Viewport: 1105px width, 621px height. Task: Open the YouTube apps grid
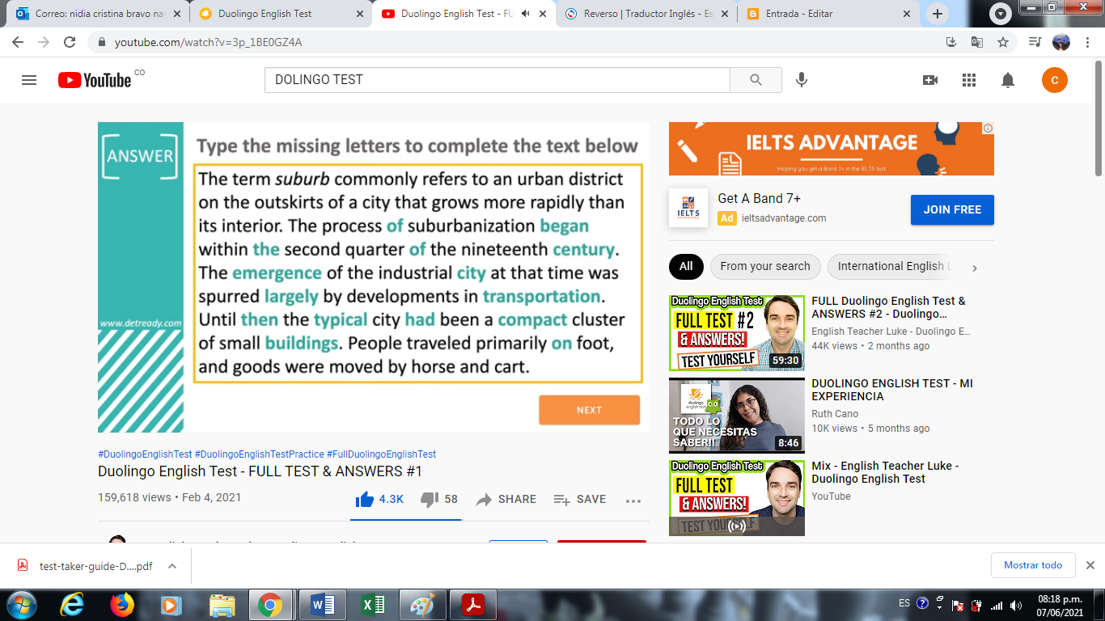tap(969, 80)
